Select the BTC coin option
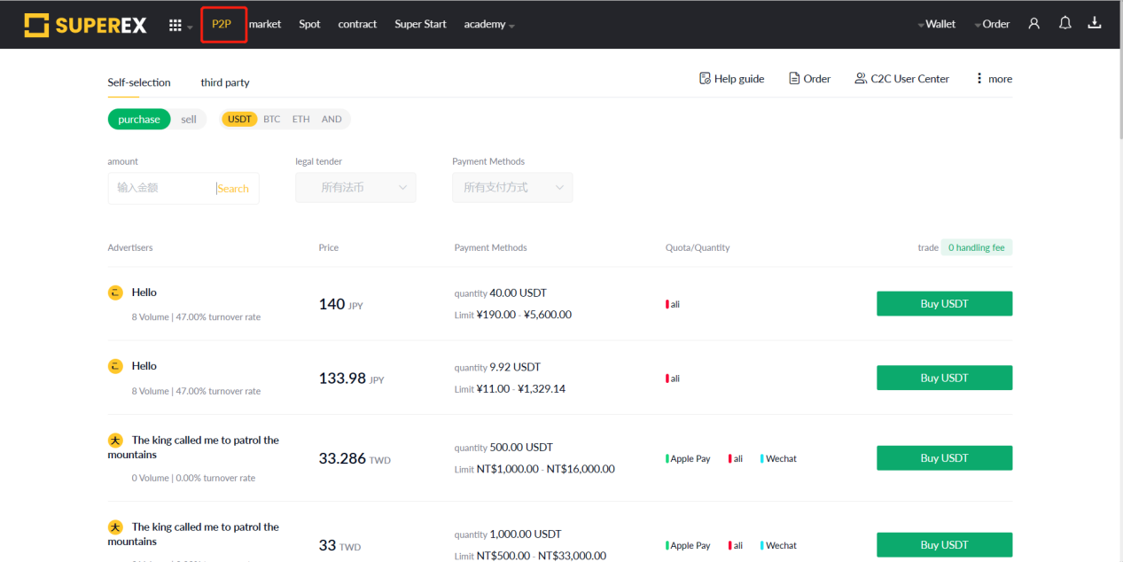 [x=271, y=120]
